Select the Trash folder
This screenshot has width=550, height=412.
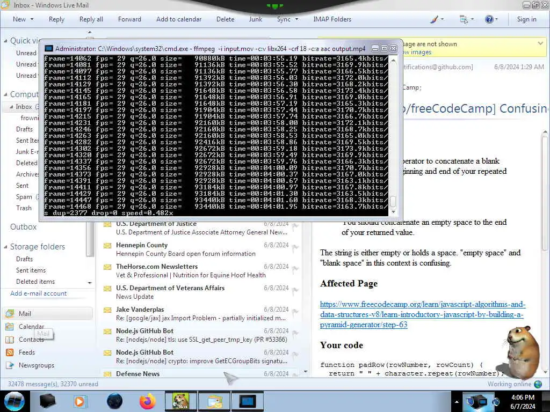(24, 208)
